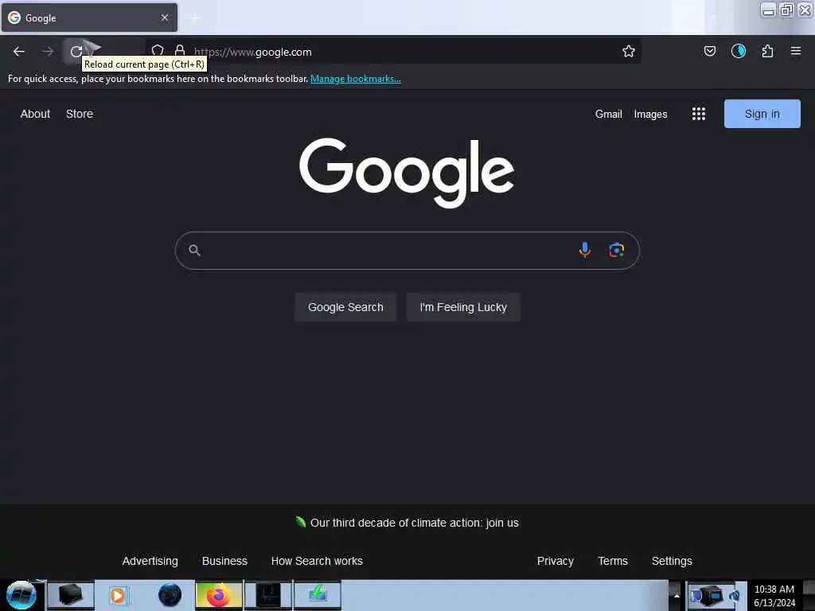
Task: Open Gmail link
Action: pyautogui.click(x=609, y=114)
